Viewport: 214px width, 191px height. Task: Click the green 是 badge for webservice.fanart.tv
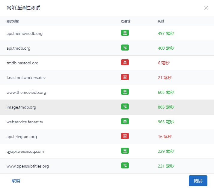pos(125,121)
